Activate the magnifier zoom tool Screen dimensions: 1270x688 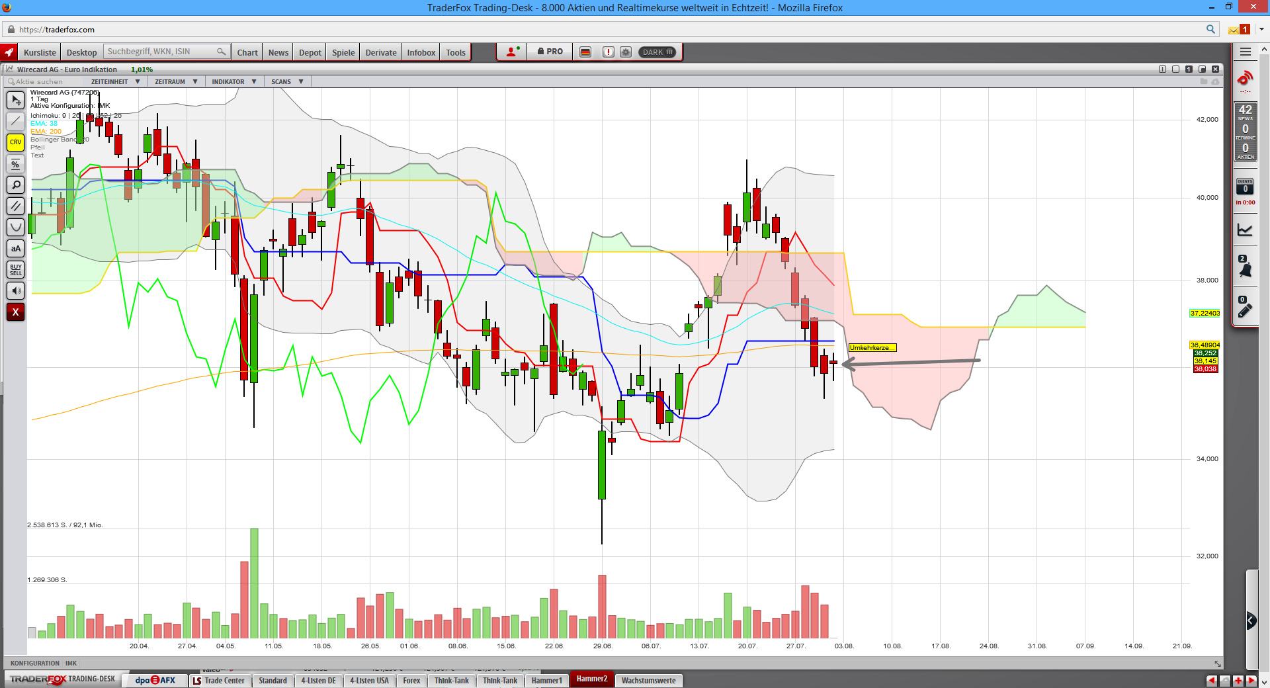coord(16,185)
